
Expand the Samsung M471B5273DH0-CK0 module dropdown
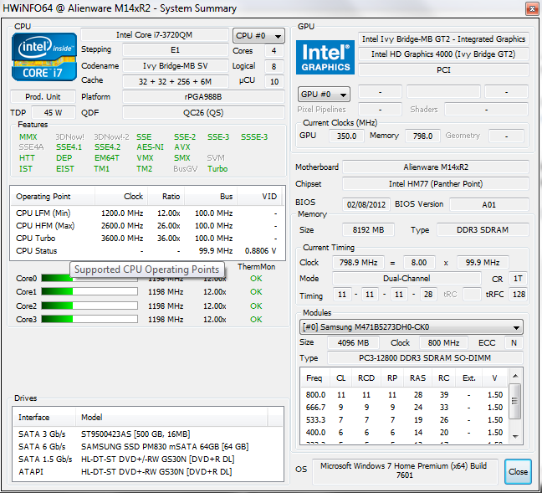pyautogui.click(x=411, y=327)
